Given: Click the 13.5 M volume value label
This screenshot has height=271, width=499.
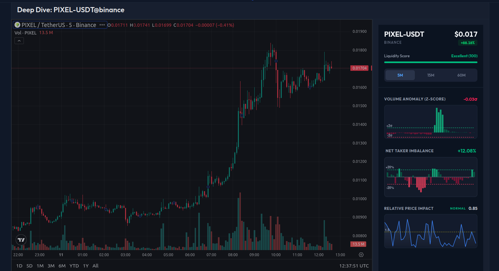Looking at the screenshot, I should click(46, 33).
